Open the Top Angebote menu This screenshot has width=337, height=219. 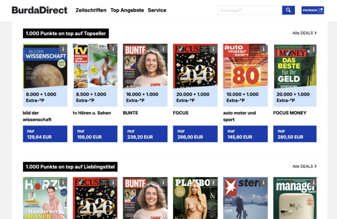(x=127, y=10)
